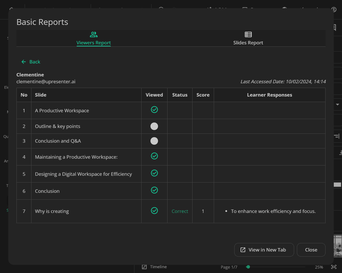Click the gray viewed circle for Outline & key points
The height and width of the screenshot is (273, 342).
click(154, 126)
